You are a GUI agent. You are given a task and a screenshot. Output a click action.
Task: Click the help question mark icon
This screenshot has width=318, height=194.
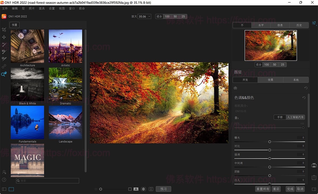pyautogui.click(x=4, y=180)
